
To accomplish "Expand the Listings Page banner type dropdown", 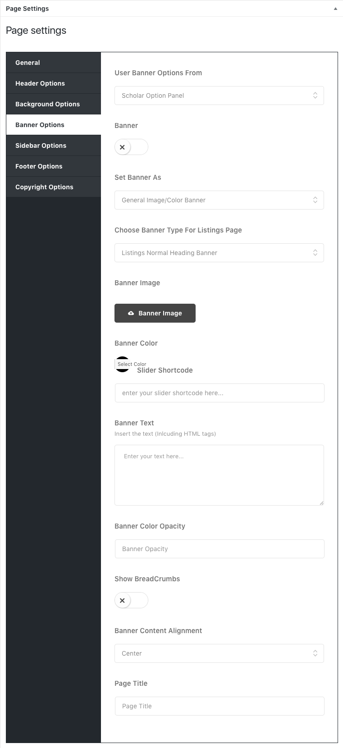I will (219, 253).
